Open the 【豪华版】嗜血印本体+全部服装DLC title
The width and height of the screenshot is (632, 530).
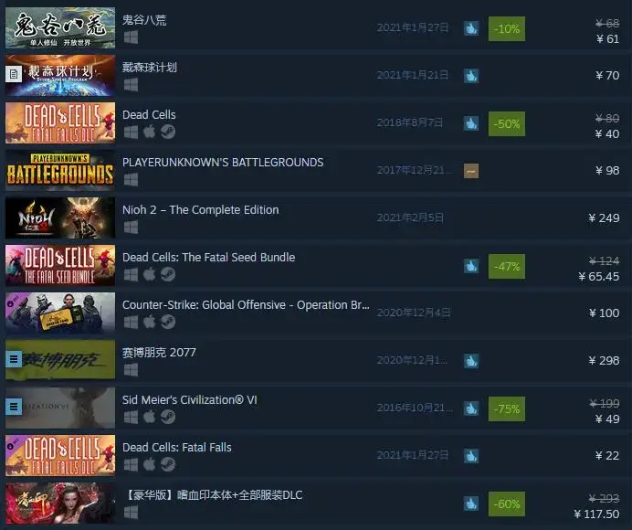point(213,495)
